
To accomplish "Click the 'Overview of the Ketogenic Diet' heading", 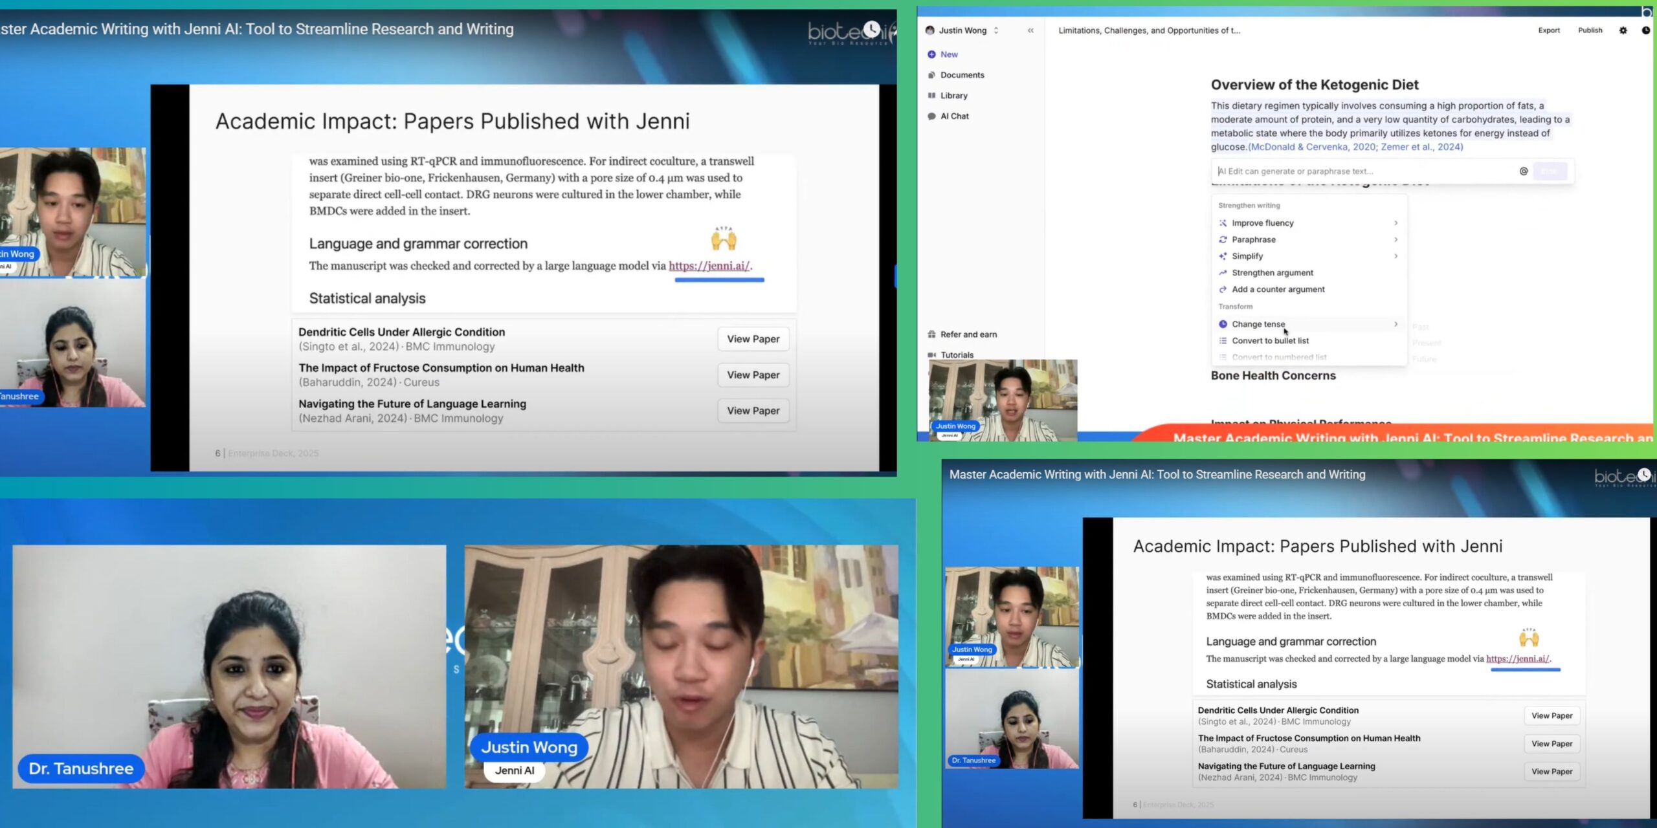I will pos(1315,85).
